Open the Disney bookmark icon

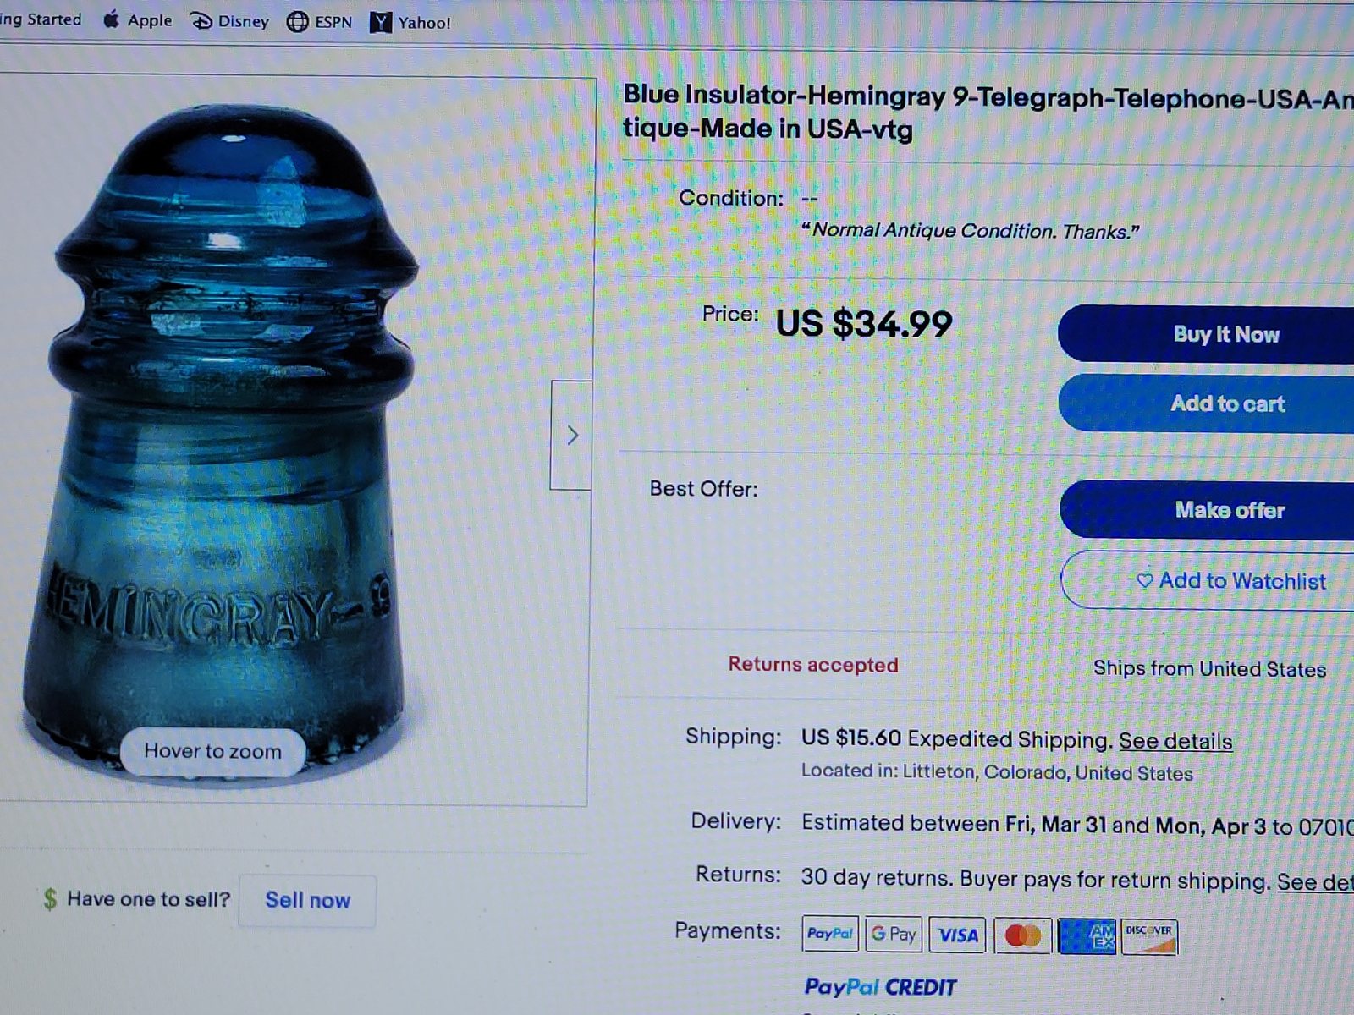click(201, 21)
